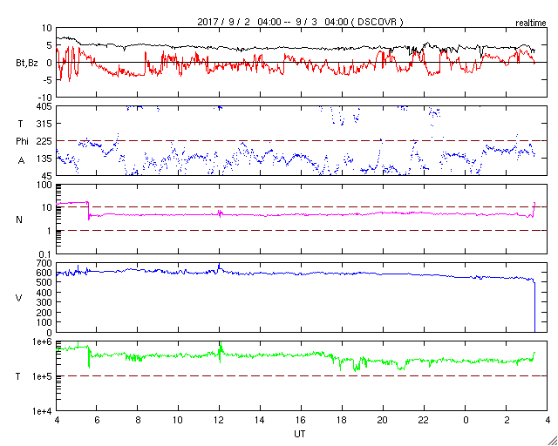The width and height of the screenshot is (558, 446).
Task: Click the "315" tick label
Action: 44,124
